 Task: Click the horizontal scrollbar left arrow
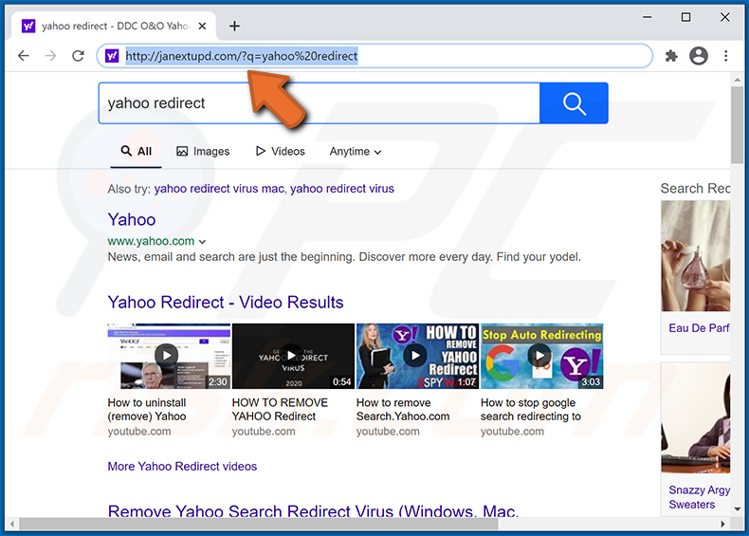coord(12,524)
